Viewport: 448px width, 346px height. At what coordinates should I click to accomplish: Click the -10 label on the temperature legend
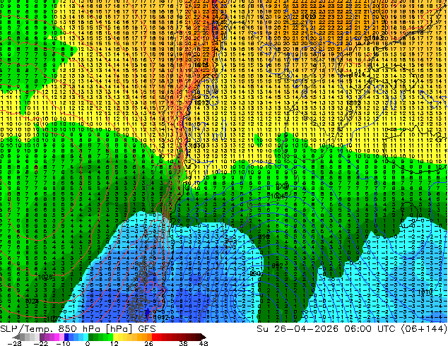(x=63, y=343)
